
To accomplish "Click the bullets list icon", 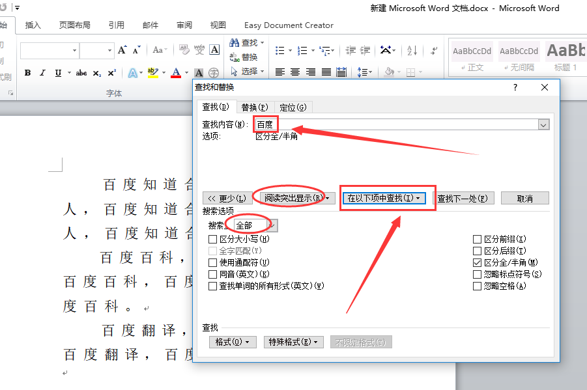I will (x=279, y=50).
